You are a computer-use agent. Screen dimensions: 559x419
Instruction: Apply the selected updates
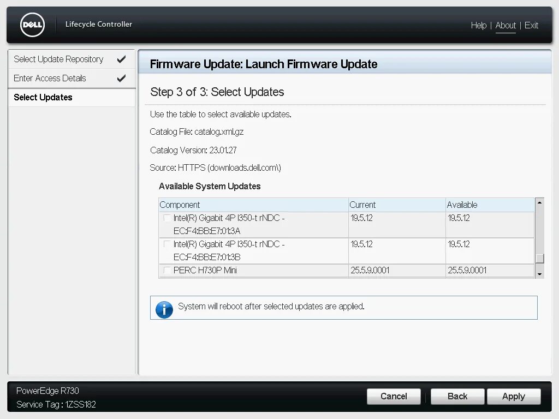514,396
